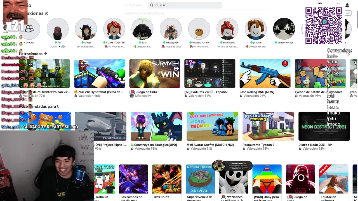Click the Restaurante Tycoon 3 title
The height and width of the screenshot is (201, 358).
click(x=258, y=145)
